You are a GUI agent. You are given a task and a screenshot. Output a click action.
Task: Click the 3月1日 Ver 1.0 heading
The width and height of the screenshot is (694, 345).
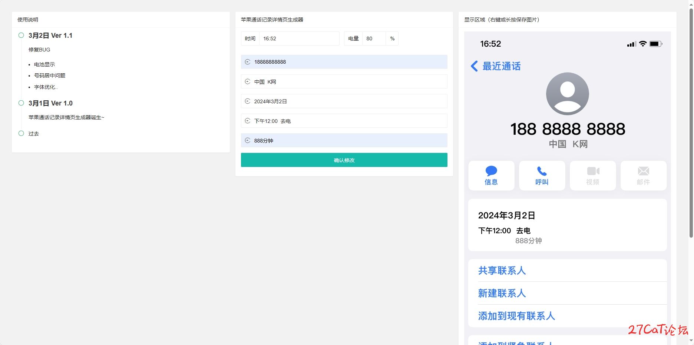pyautogui.click(x=50, y=103)
